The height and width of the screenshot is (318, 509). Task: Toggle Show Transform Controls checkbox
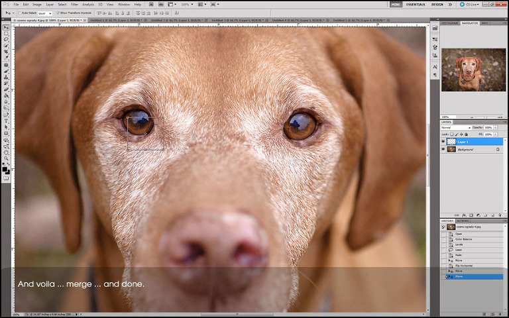[x=57, y=13]
